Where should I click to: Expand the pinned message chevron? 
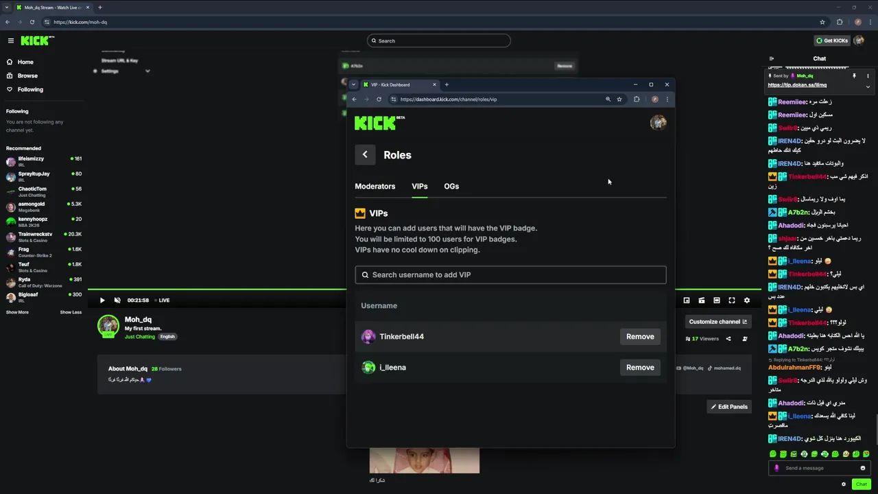[868, 86]
